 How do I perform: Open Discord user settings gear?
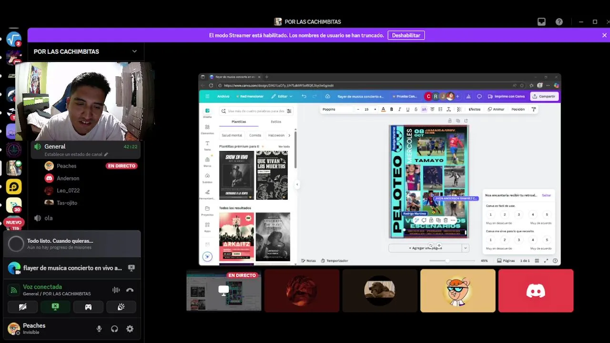[x=130, y=329]
